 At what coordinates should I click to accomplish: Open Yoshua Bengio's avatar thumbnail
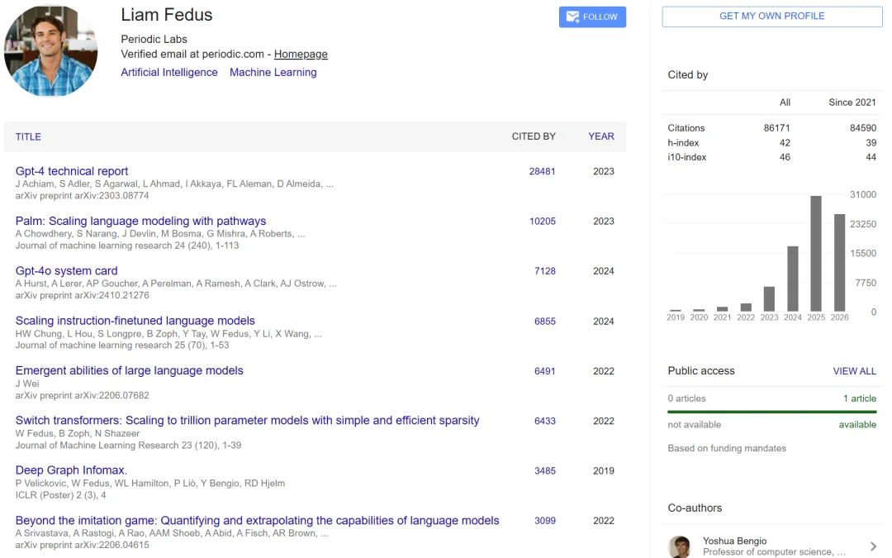pyautogui.click(x=680, y=546)
